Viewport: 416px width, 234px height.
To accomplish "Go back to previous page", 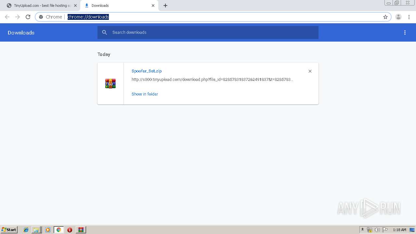I will pos(7,17).
